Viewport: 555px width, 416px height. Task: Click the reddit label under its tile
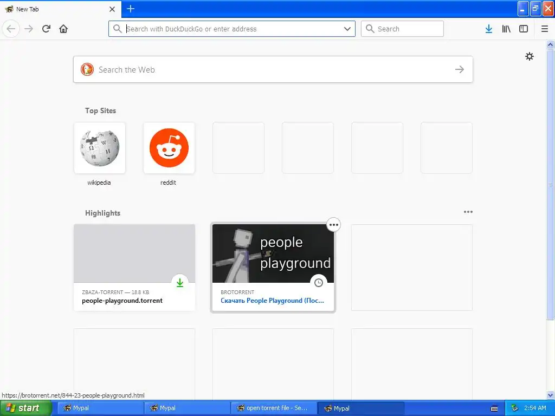[168, 183]
